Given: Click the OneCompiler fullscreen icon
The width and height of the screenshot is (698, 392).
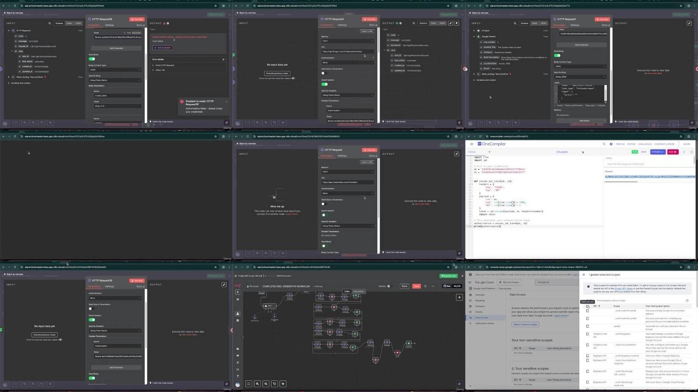Looking at the screenshot, I should 691,152.
